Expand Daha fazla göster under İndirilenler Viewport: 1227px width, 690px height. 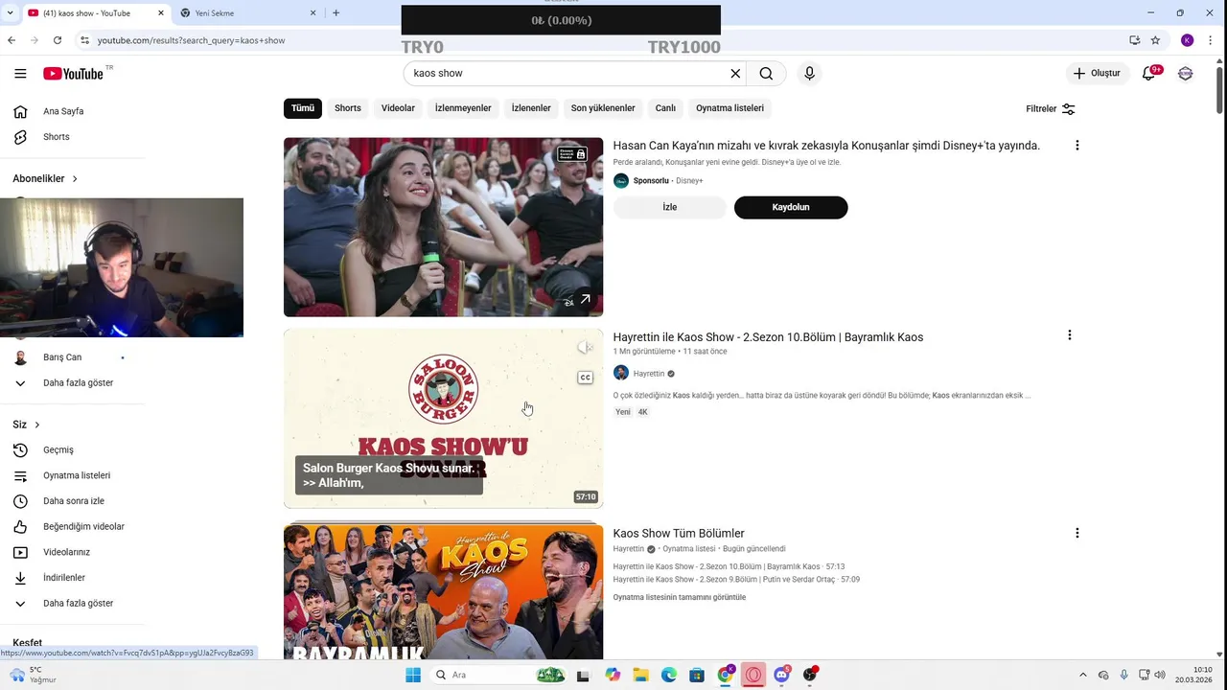point(65,604)
